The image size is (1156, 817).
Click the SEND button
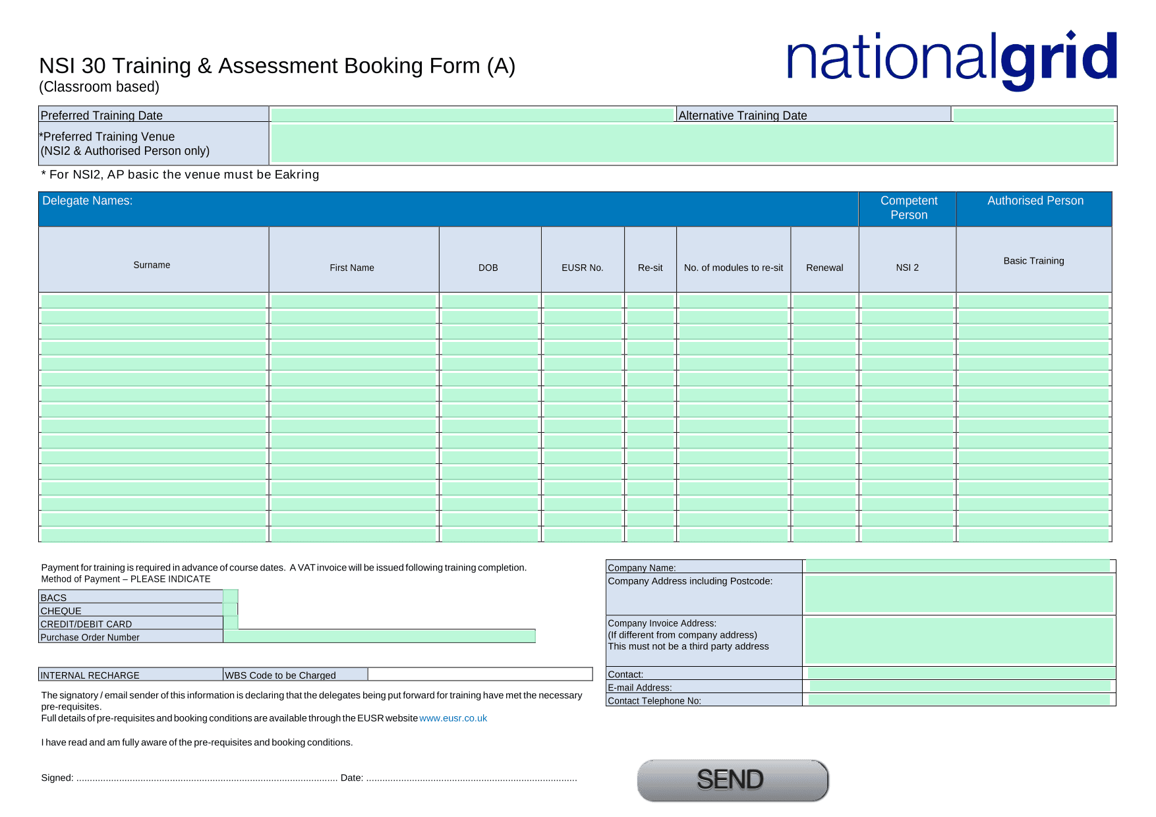coord(732,780)
